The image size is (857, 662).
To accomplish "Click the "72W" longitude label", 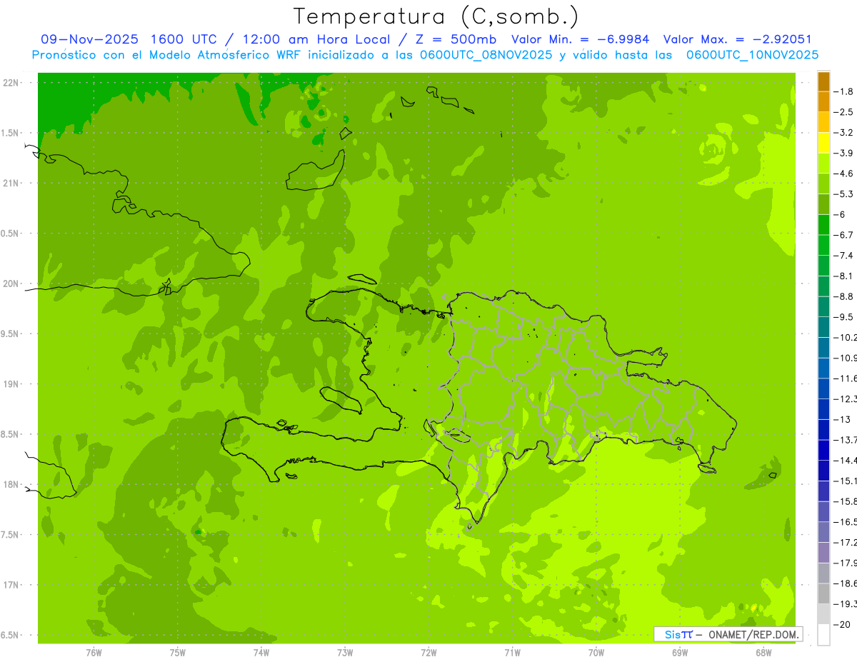I will coord(428,653).
